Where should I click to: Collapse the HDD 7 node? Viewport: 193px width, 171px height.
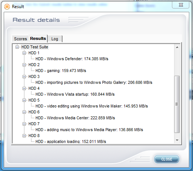(x=24, y=124)
